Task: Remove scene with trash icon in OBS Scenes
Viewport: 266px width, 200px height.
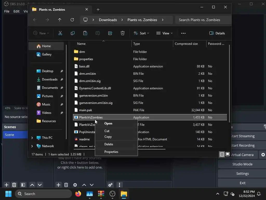Action: point(14,185)
